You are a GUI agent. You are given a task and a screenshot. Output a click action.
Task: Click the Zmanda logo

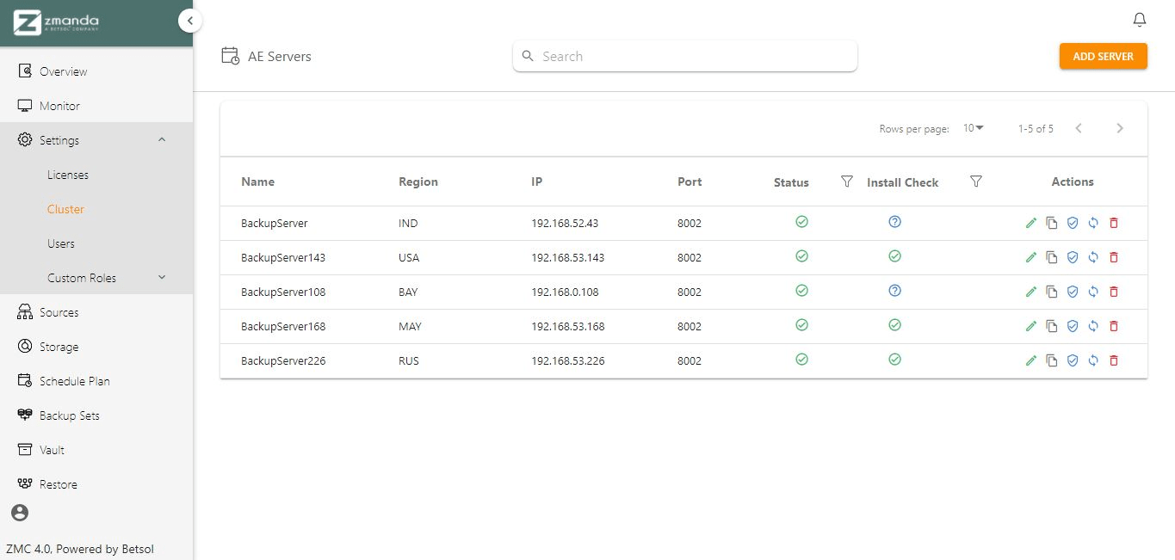click(x=56, y=22)
